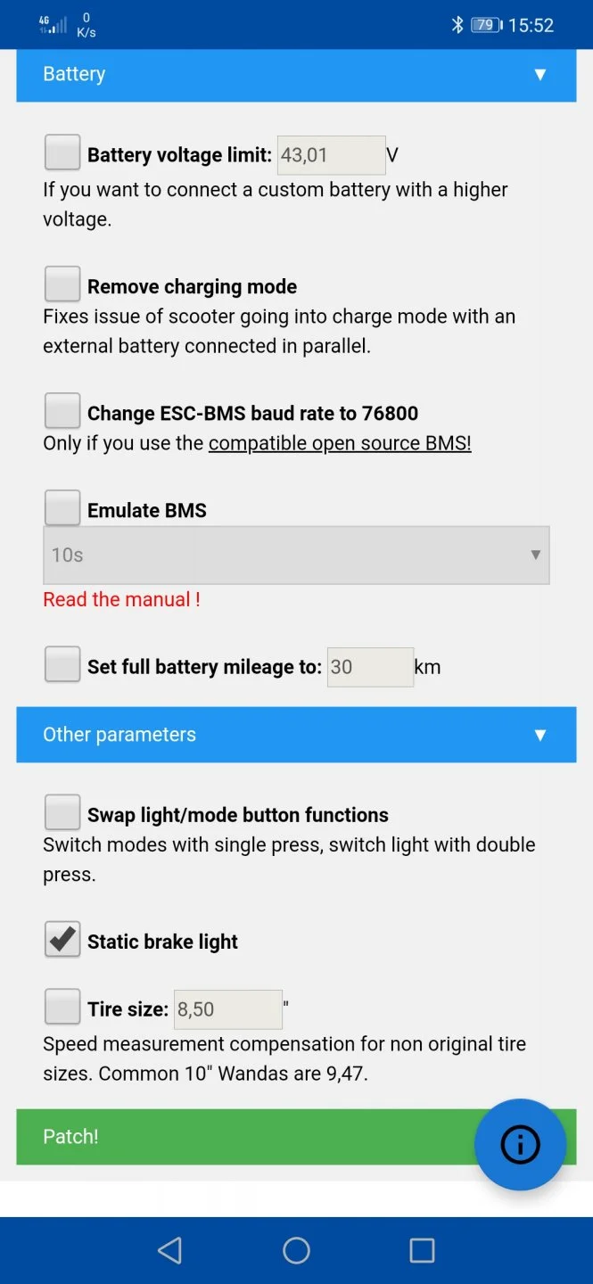
Task: Tap the blue info floating button
Action: [x=520, y=1144]
